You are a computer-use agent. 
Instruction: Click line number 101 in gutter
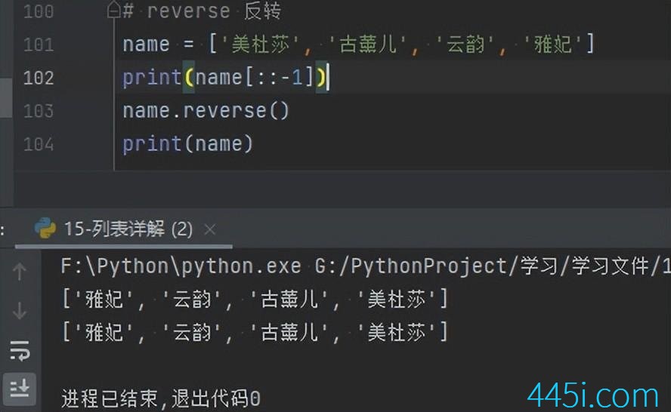pyautogui.click(x=39, y=45)
